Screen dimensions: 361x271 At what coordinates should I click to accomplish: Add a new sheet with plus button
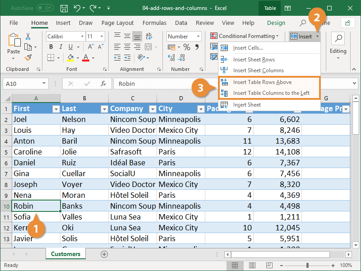click(104, 254)
